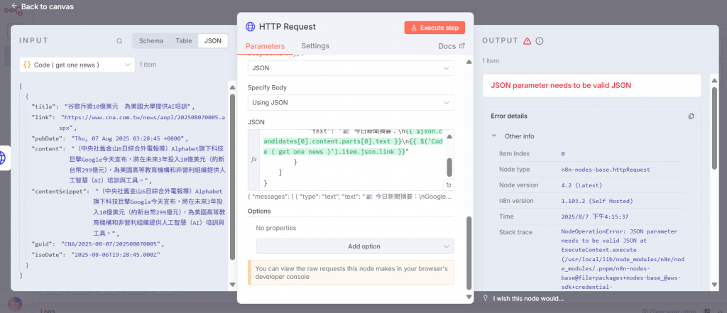Viewport: 727px width, 313px height.
Task: Go back to canvas via arrow link
Action: point(43,6)
